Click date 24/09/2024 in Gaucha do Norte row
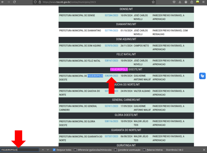Image resolution: width=207 pixels, height=153 pixels. (x=127, y=91)
